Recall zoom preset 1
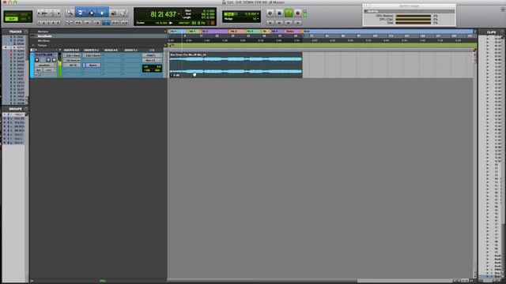The image size is (506, 284). 39,23
